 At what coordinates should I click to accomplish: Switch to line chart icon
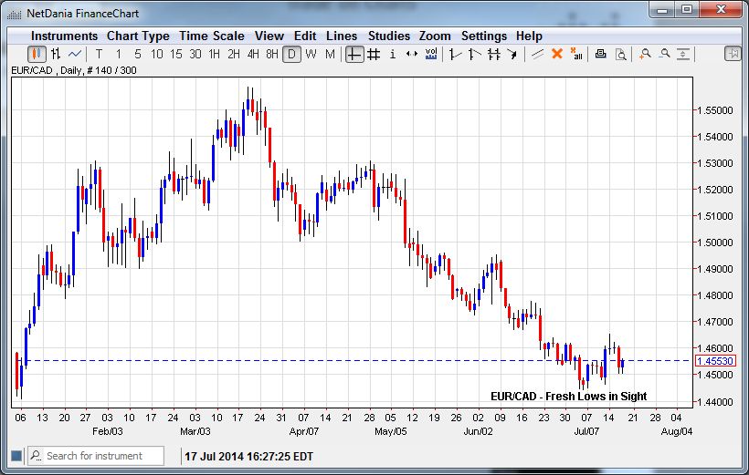[75, 55]
